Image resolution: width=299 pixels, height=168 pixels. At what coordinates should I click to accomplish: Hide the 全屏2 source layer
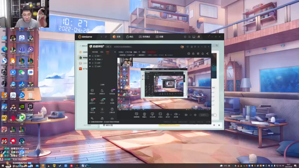pyautogui.click(x=90, y=66)
